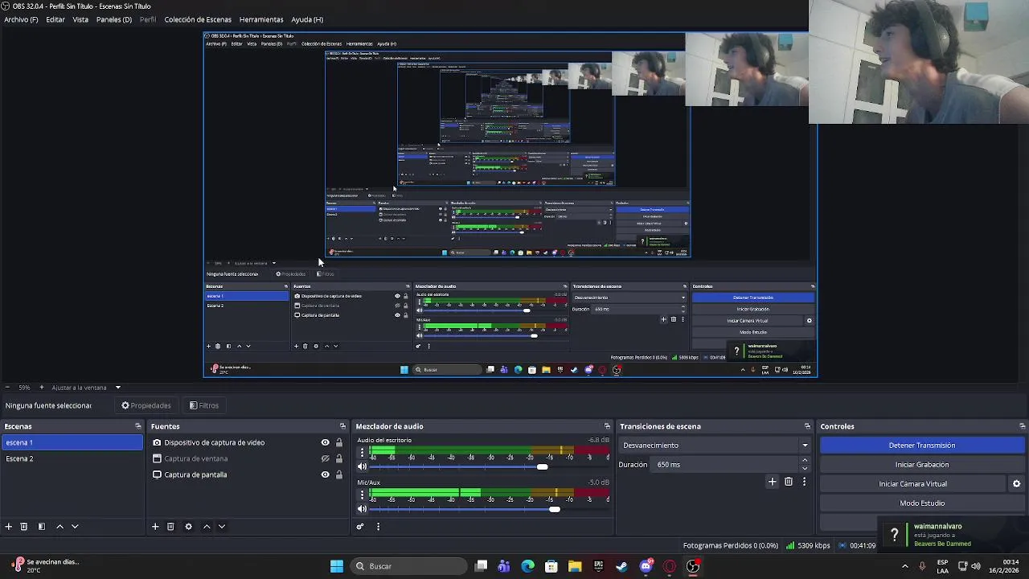Open the Ajustar a la ventana scaling dropdown
The height and width of the screenshot is (579, 1029).
click(x=86, y=388)
